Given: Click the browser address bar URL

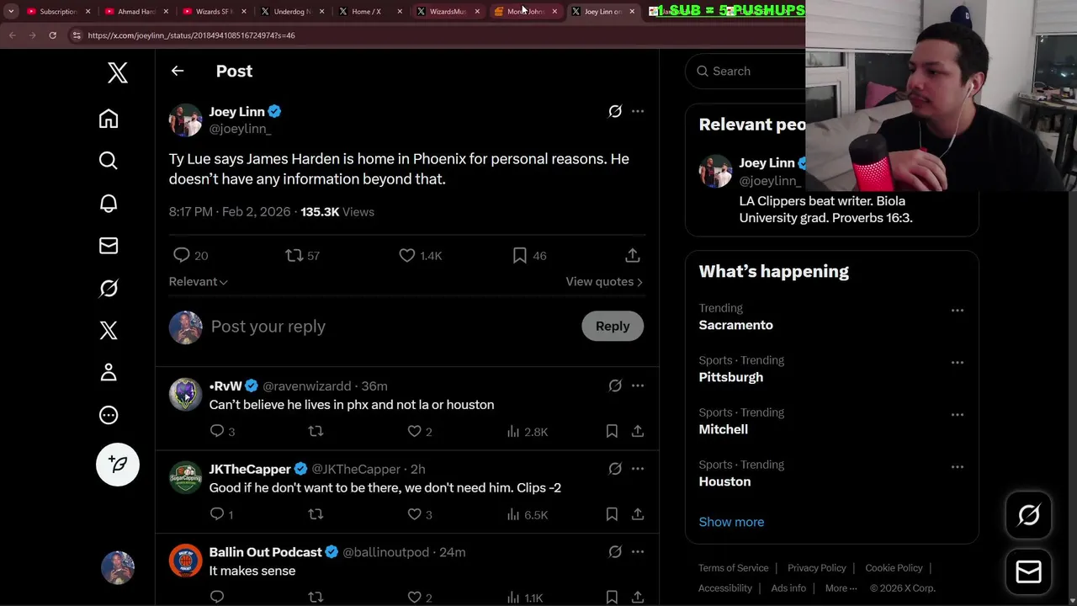Looking at the screenshot, I should point(192,35).
